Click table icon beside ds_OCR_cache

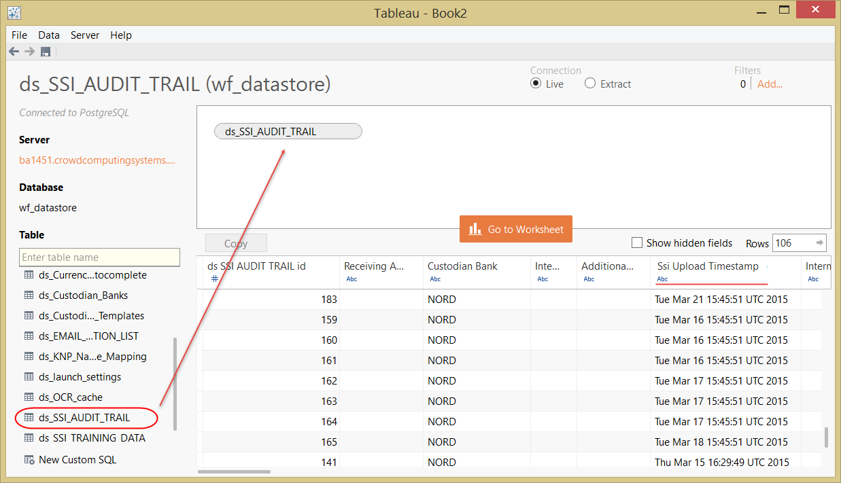[29, 397]
